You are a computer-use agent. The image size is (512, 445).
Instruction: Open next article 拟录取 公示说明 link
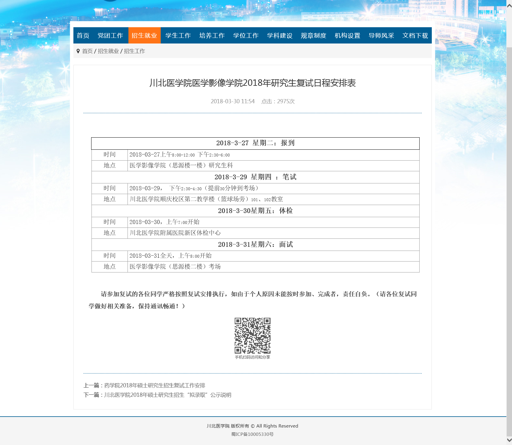168,395
